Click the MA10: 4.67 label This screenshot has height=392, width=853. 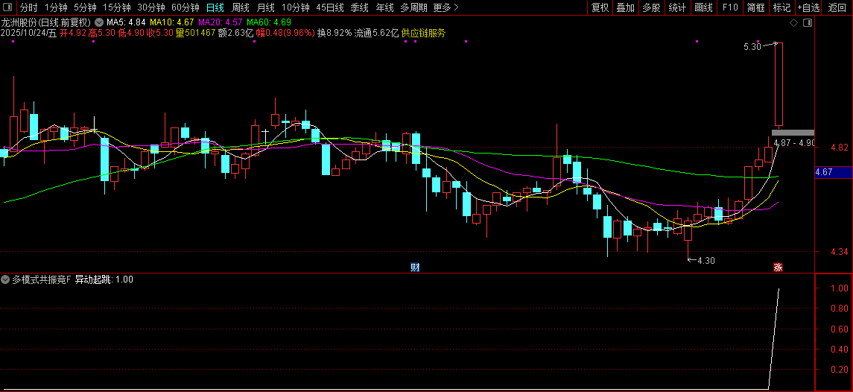(x=172, y=22)
